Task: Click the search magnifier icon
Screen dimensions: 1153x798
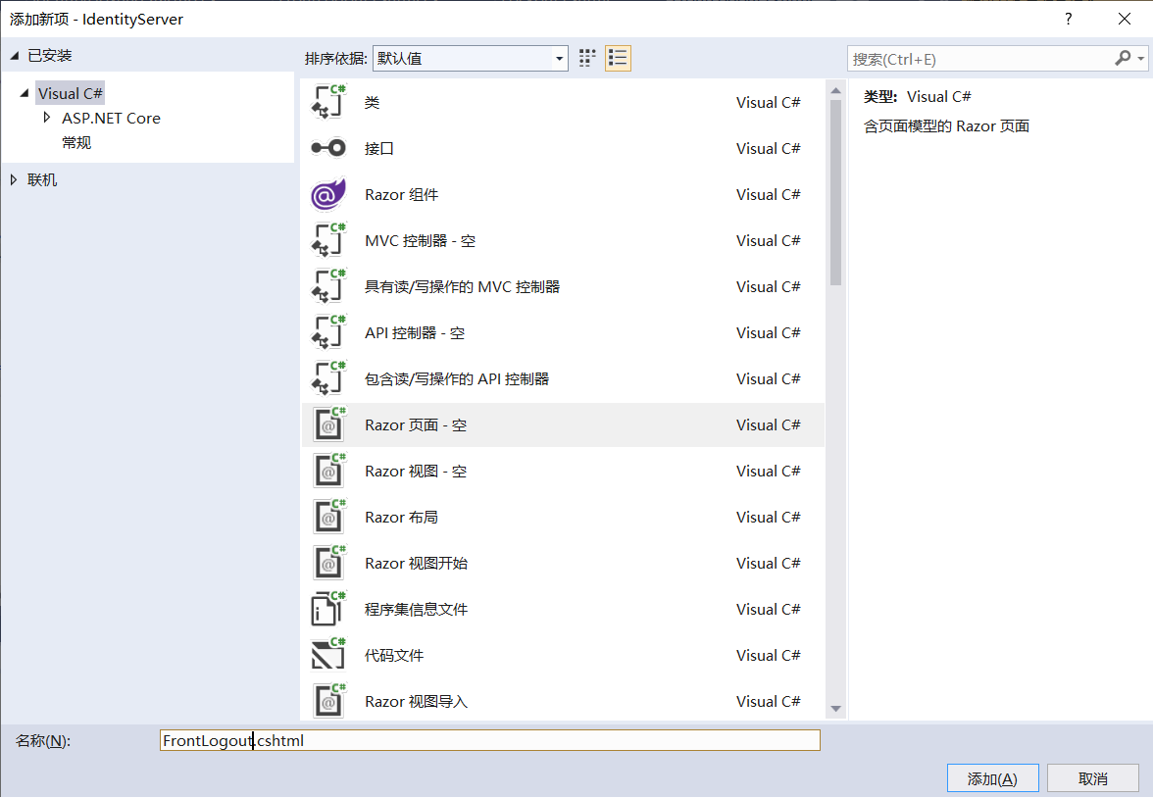Action: (1122, 58)
